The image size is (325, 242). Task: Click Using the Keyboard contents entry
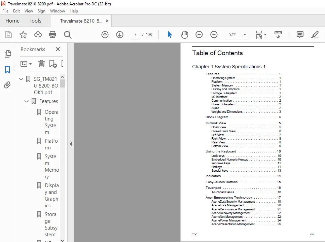[x=243, y=151]
